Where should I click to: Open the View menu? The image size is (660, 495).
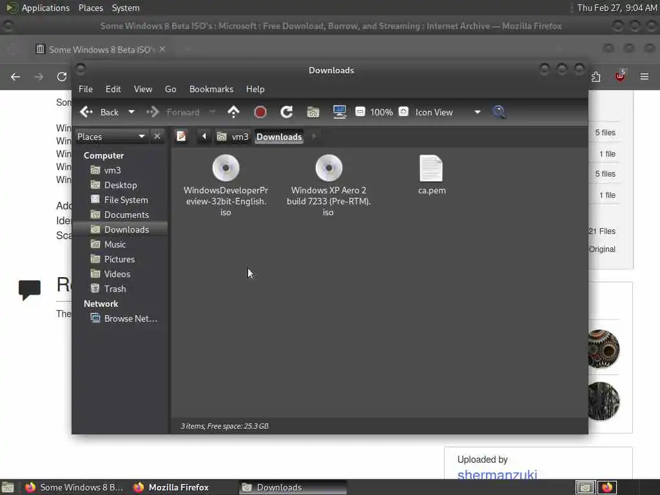click(x=143, y=89)
